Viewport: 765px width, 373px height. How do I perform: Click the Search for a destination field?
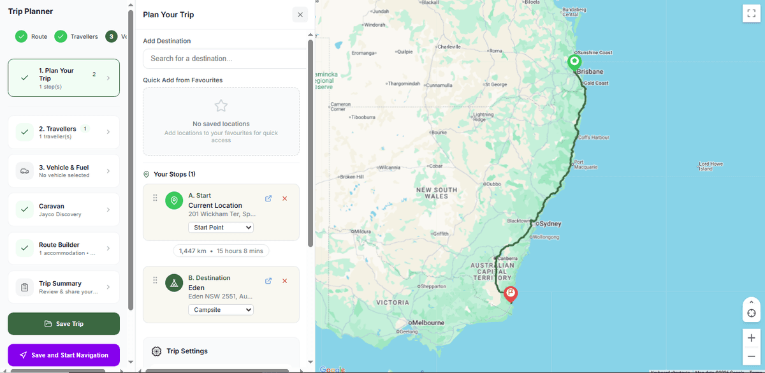click(x=224, y=59)
